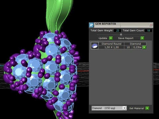Click the Diamond material column header
Screen dimensions: 159x119
click(135, 44)
